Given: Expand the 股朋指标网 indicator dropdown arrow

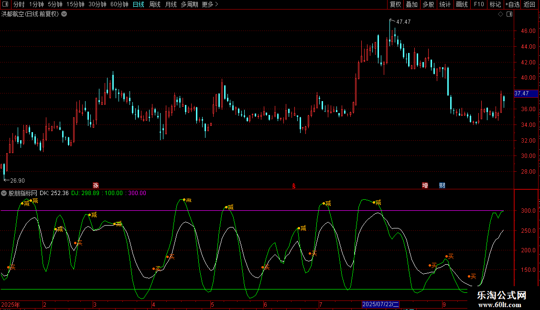Looking at the screenshot, I should point(4,193).
